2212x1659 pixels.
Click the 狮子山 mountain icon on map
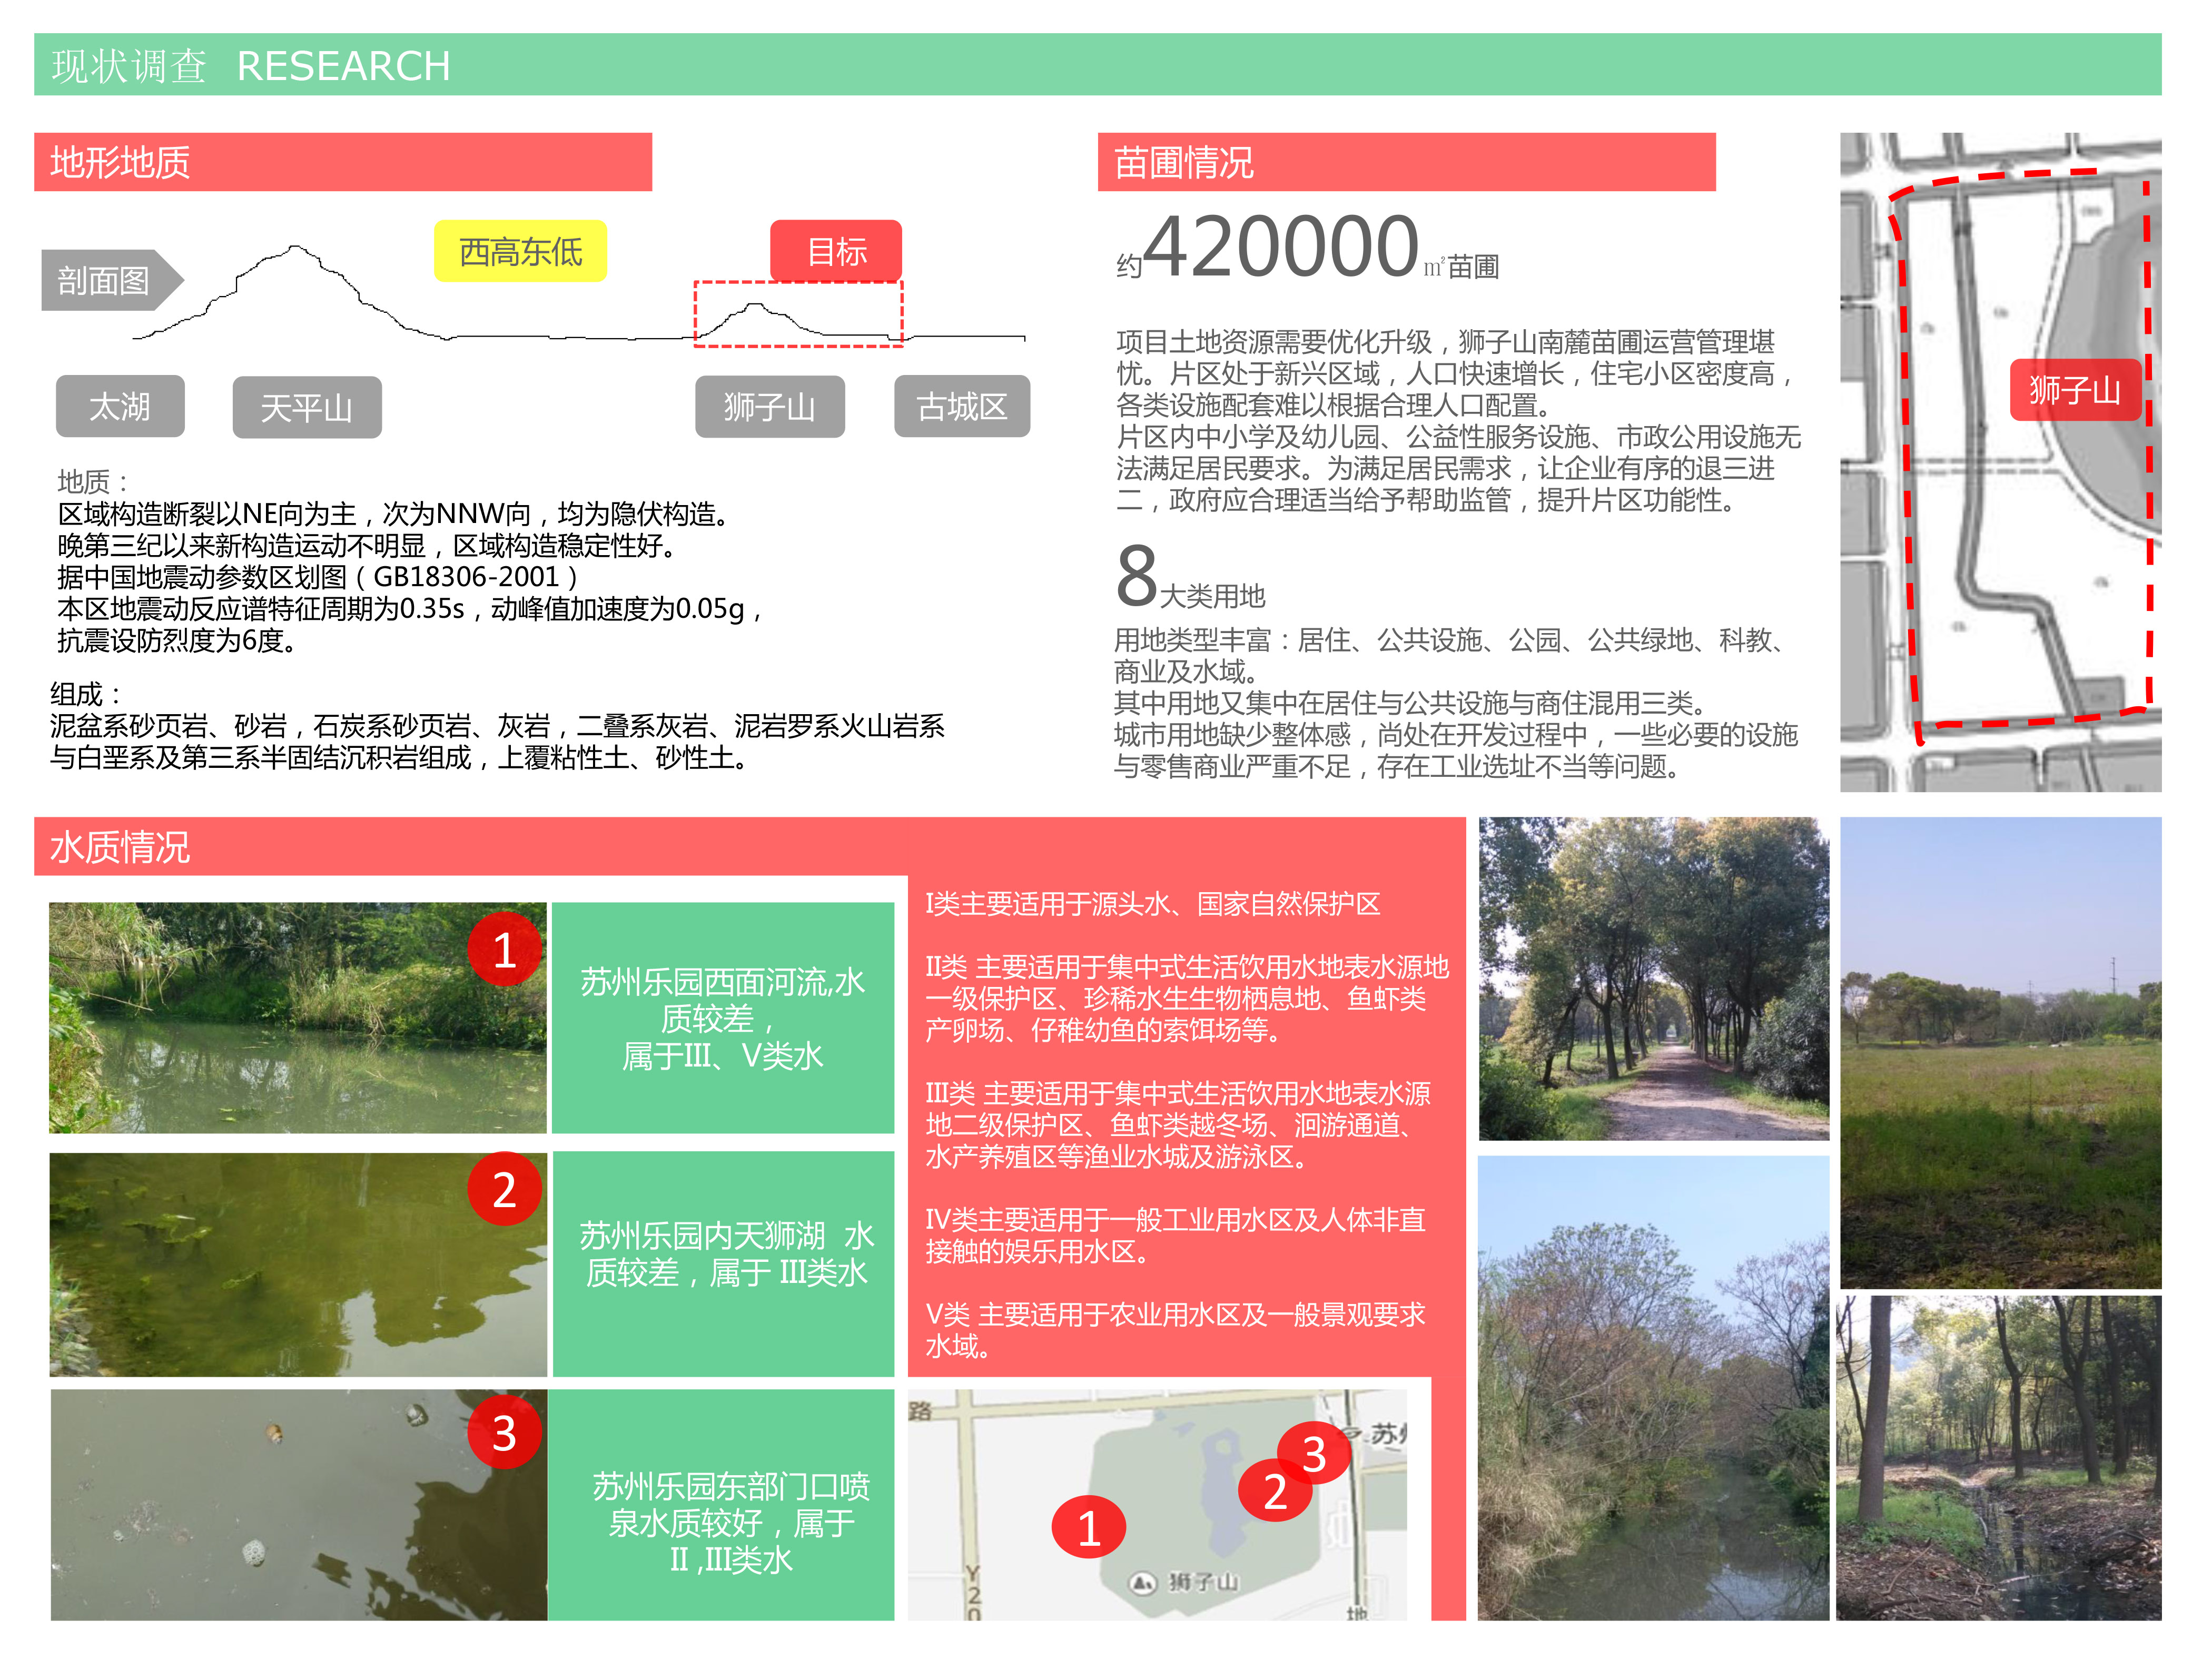click(x=1142, y=1582)
